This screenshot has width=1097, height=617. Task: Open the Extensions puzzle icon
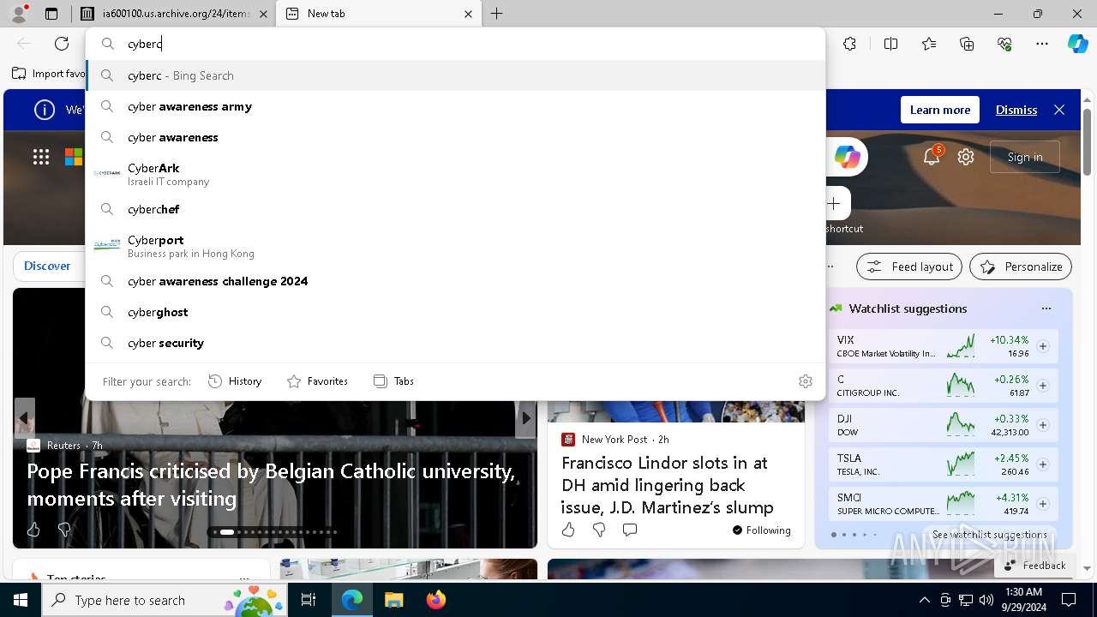849,44
